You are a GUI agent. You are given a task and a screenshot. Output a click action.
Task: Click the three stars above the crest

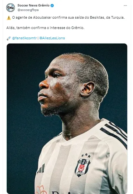point(86,155)
